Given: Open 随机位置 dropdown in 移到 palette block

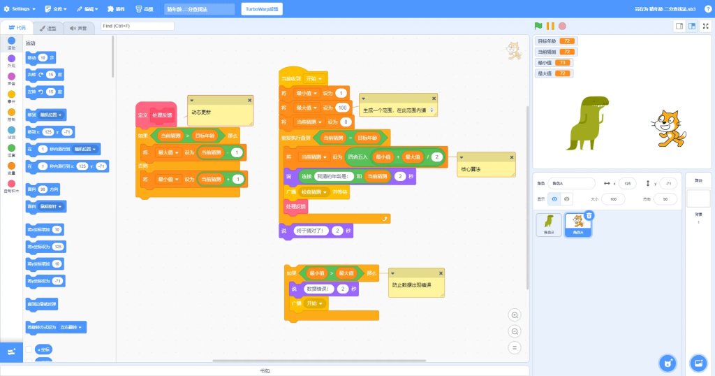Looking at the screenshot, I should pos(50,115).
